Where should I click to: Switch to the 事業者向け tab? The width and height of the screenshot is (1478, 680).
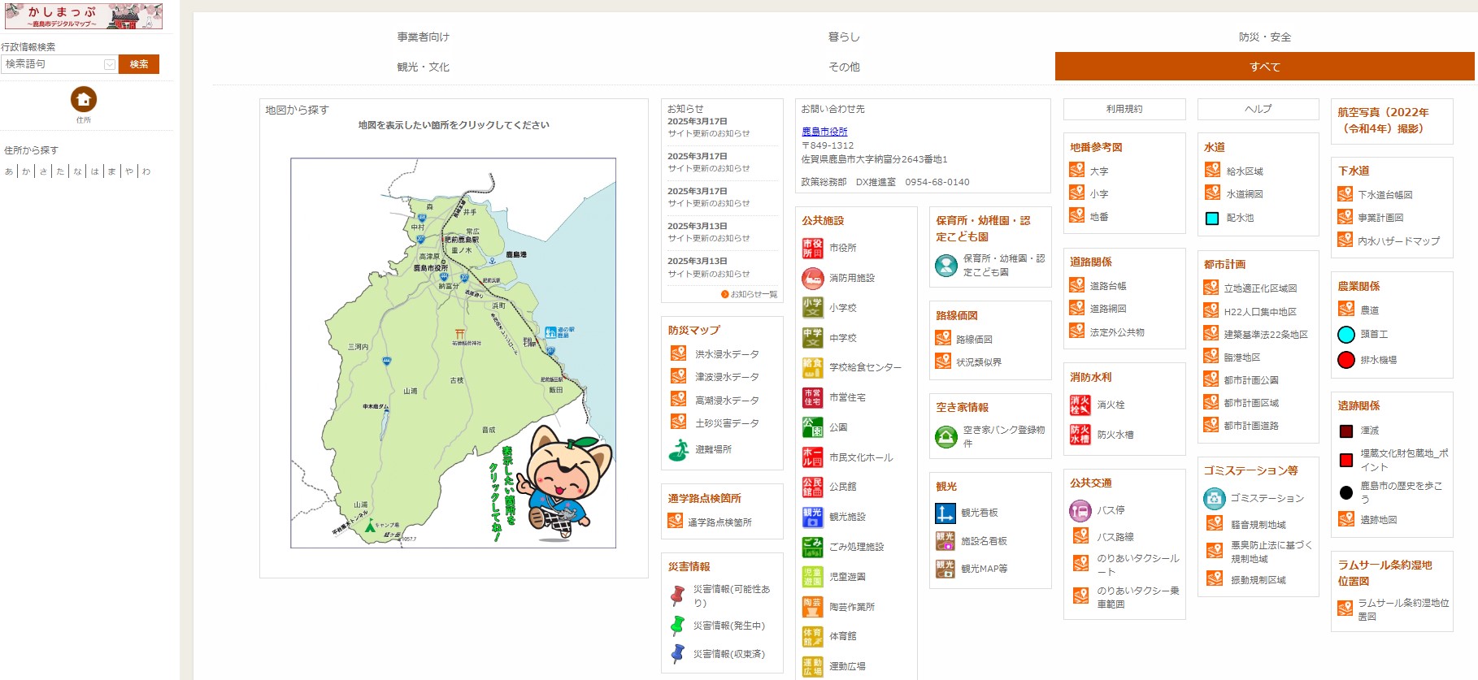click(423, 37)
